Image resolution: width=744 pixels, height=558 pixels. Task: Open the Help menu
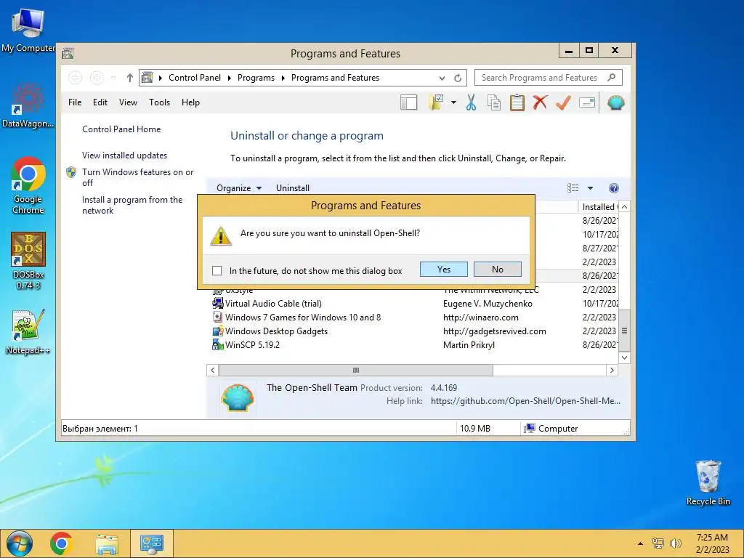tap(190, 102)
